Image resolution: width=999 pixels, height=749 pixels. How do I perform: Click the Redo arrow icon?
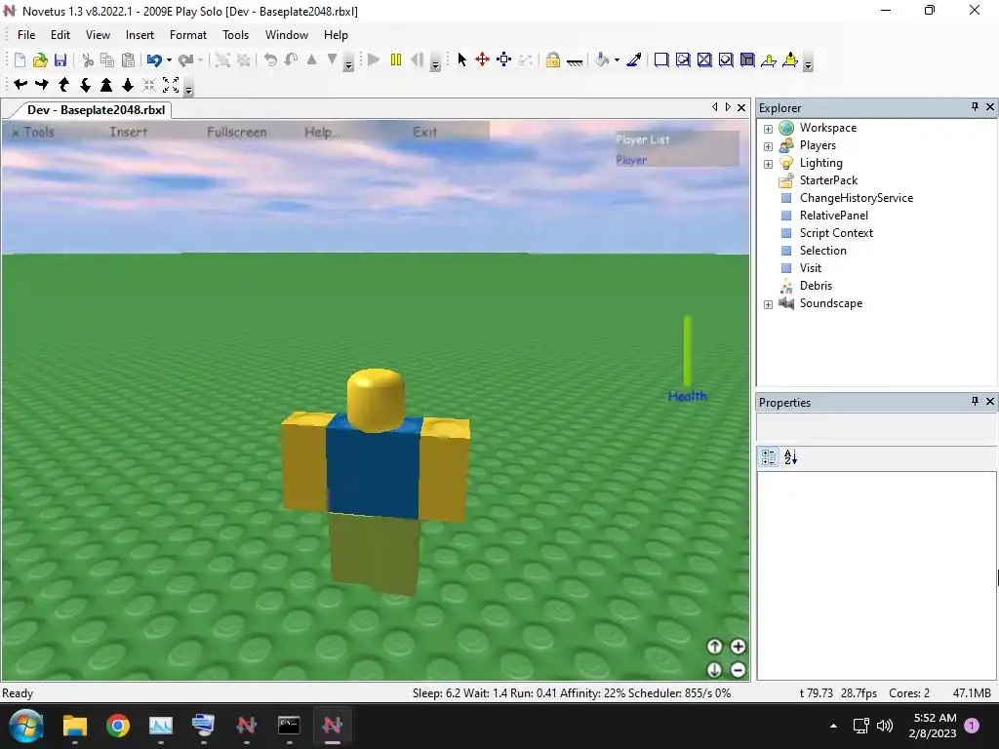[x=186, y=59]
